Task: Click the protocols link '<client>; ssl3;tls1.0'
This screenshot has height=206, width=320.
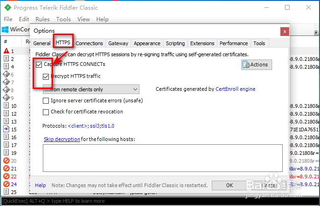Action: (x=91, y=126)
